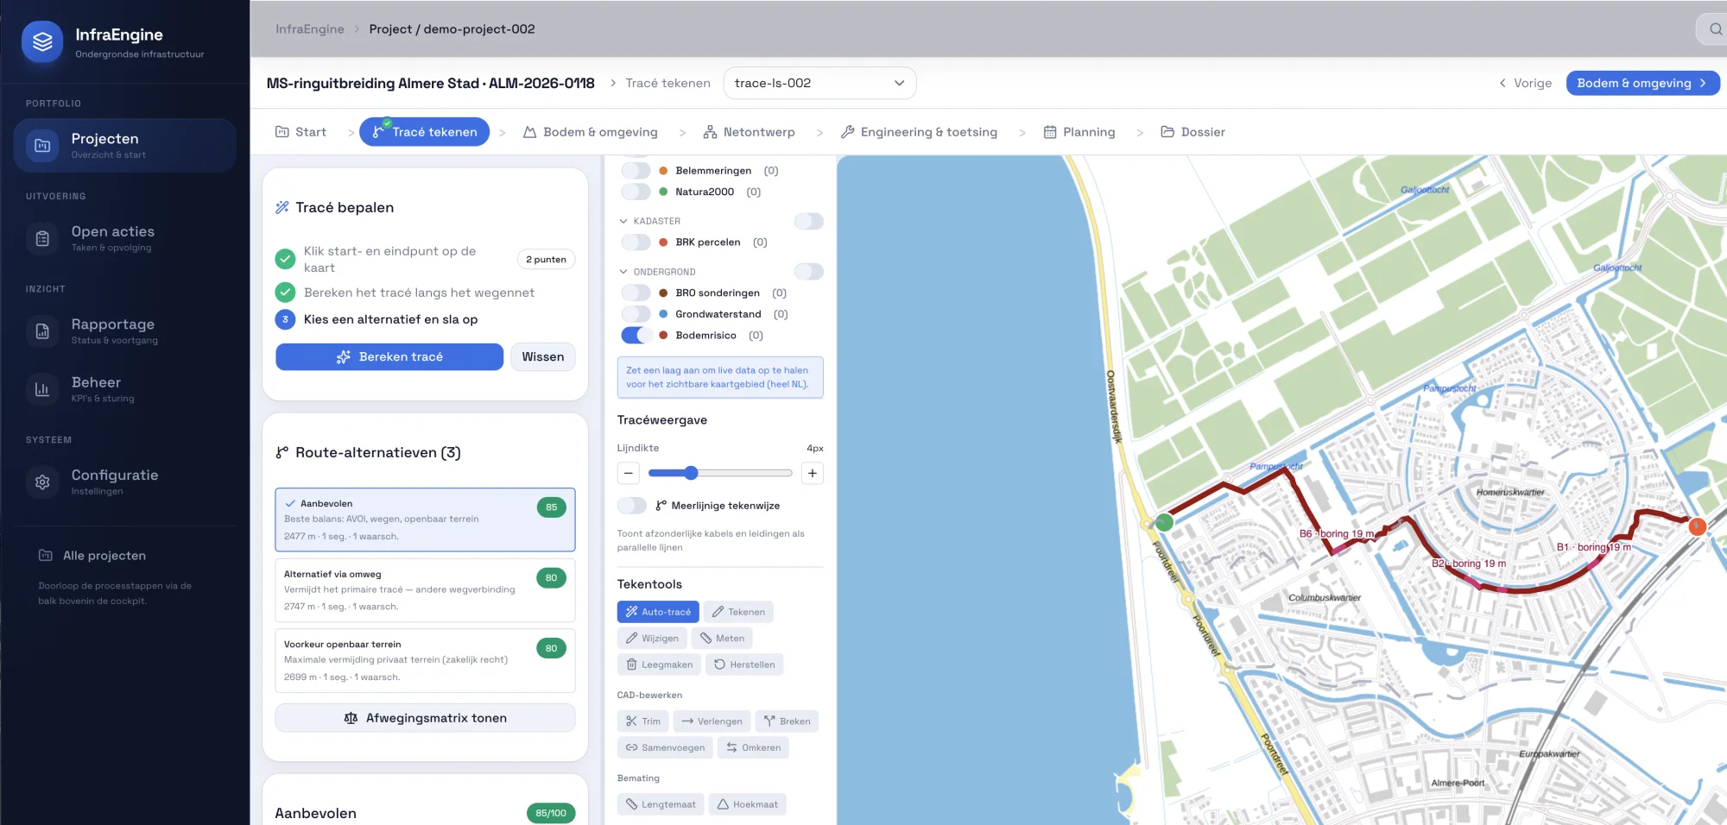Increase line thickness with plus button
The image size is (1727, 825).
coord(813,473)
